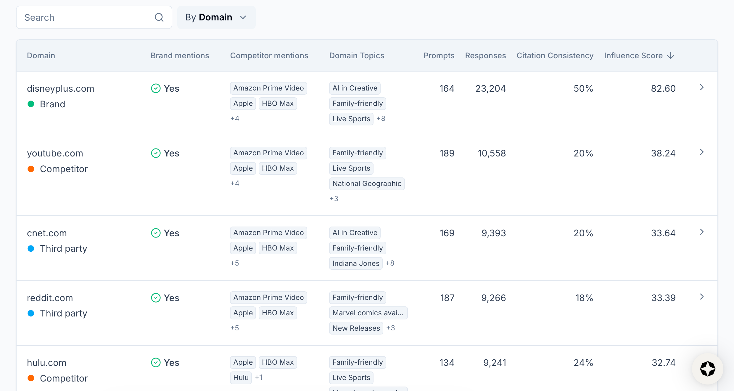Click the blue Third party dot under reddit.com
This screenshot has width=734, height=391.
pyautogui.click(x=31, y=313)
